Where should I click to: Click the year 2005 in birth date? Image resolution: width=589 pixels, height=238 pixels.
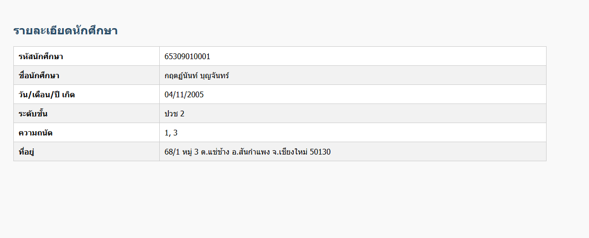(196, 94)
